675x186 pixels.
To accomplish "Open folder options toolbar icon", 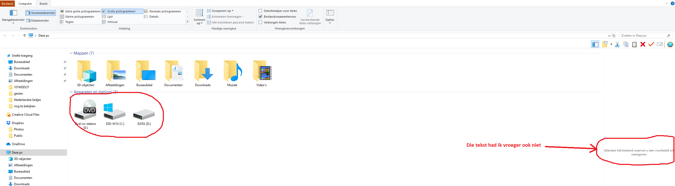I will (605, 44).
